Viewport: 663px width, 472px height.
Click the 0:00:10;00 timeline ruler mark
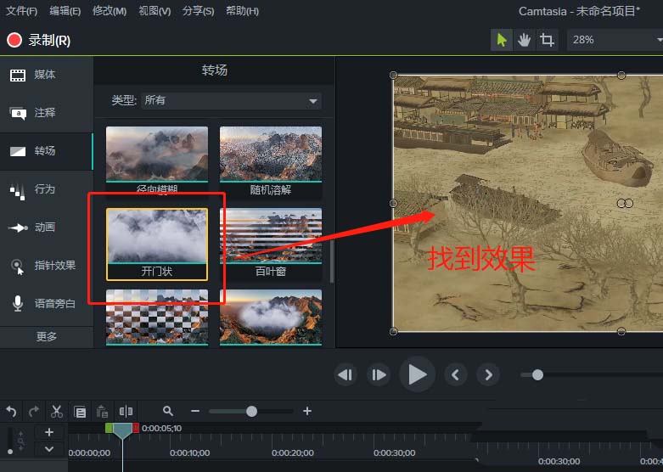(x=190, y=453)
